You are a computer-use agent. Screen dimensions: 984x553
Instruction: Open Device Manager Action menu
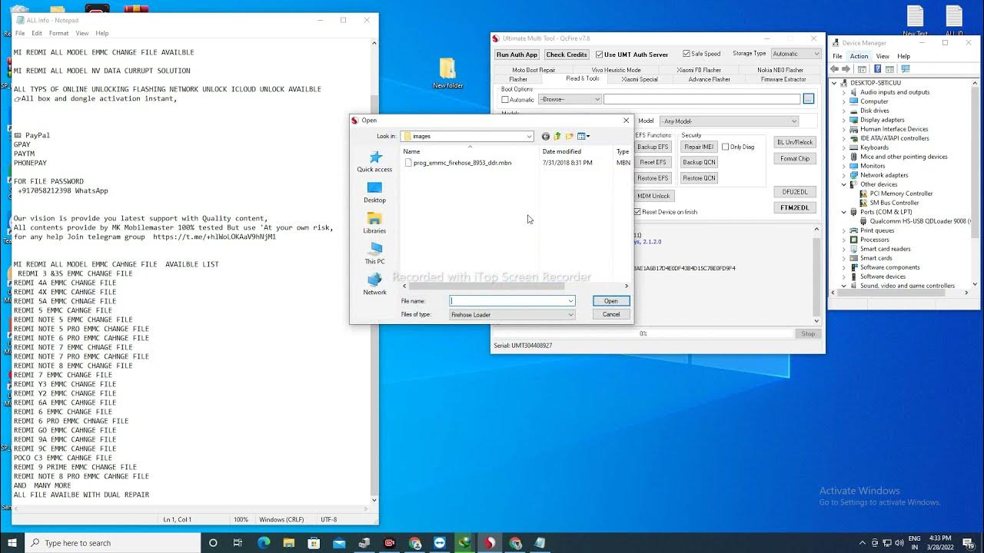[859, 56]
